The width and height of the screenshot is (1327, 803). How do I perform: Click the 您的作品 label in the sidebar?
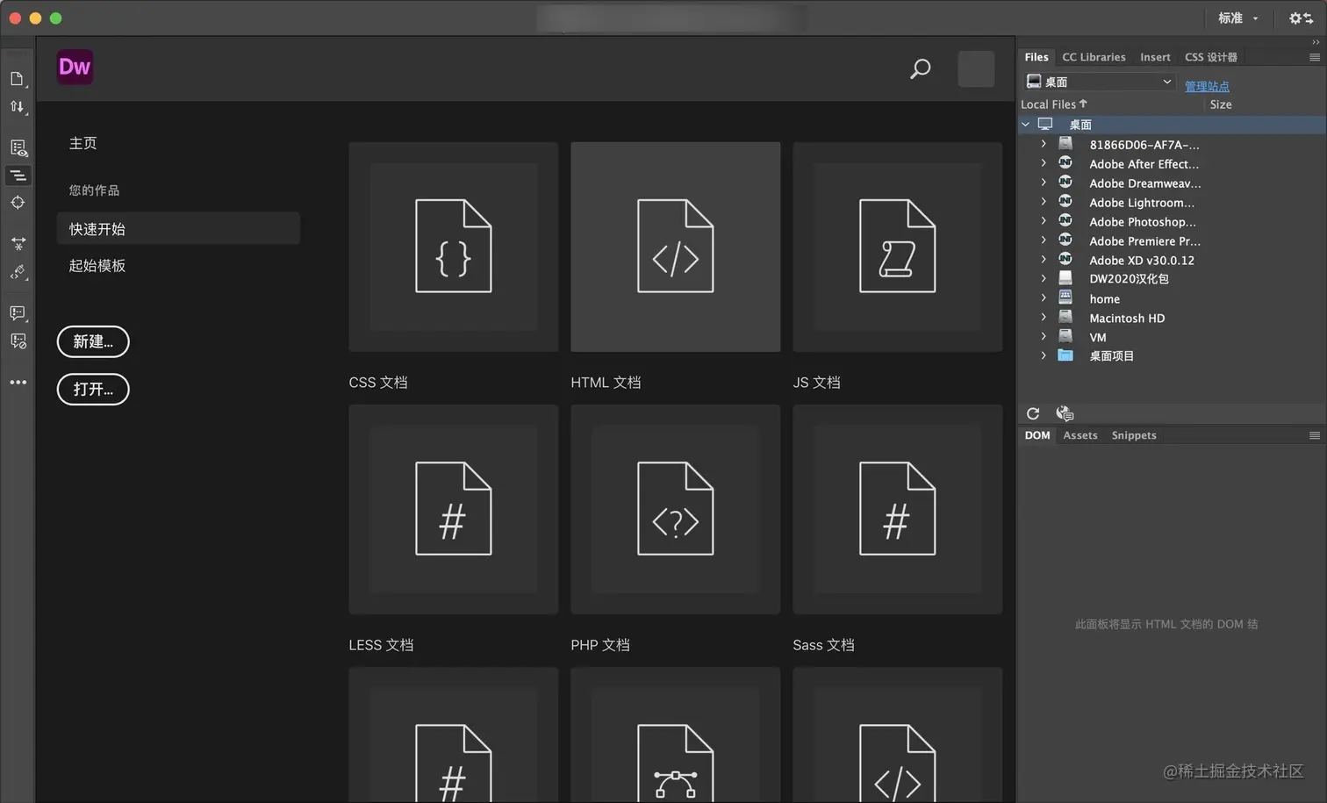pos(94,190)
